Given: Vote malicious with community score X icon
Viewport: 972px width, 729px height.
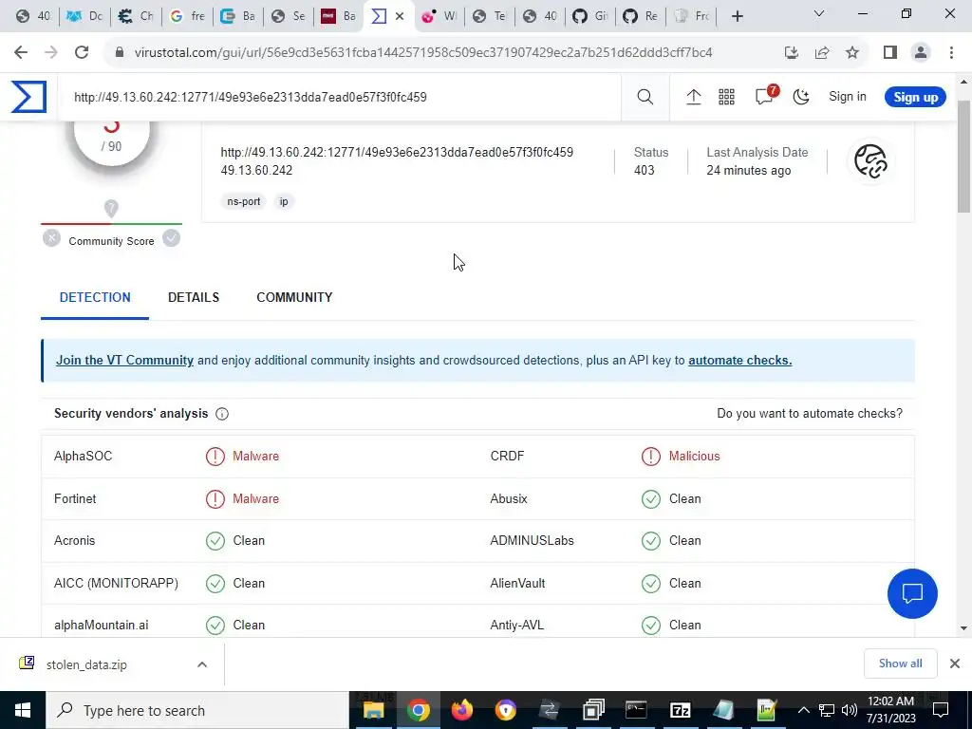Looking at the screenshot, I should point(51,238).
